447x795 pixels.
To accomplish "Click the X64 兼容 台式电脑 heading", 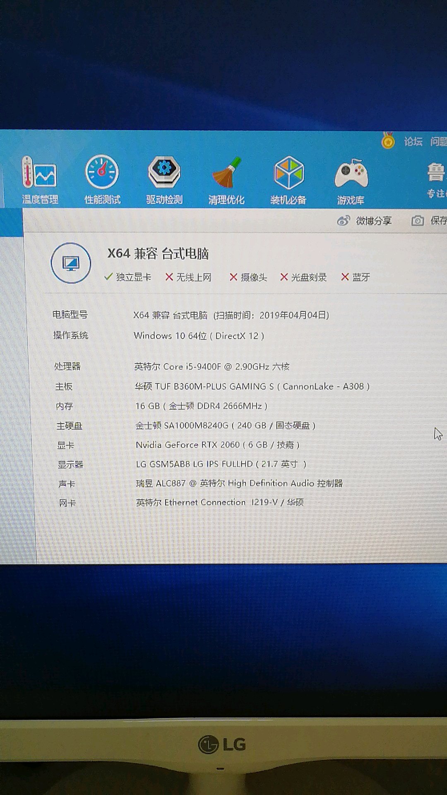I will pyautogui.click(x=158, y=253).
